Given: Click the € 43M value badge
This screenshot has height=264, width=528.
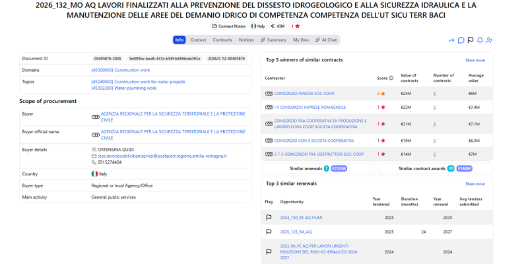Looking at the screenshot, I should click(x=278, y=26).
